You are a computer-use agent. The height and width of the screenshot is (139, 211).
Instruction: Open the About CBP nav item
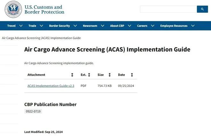point(117,26)
